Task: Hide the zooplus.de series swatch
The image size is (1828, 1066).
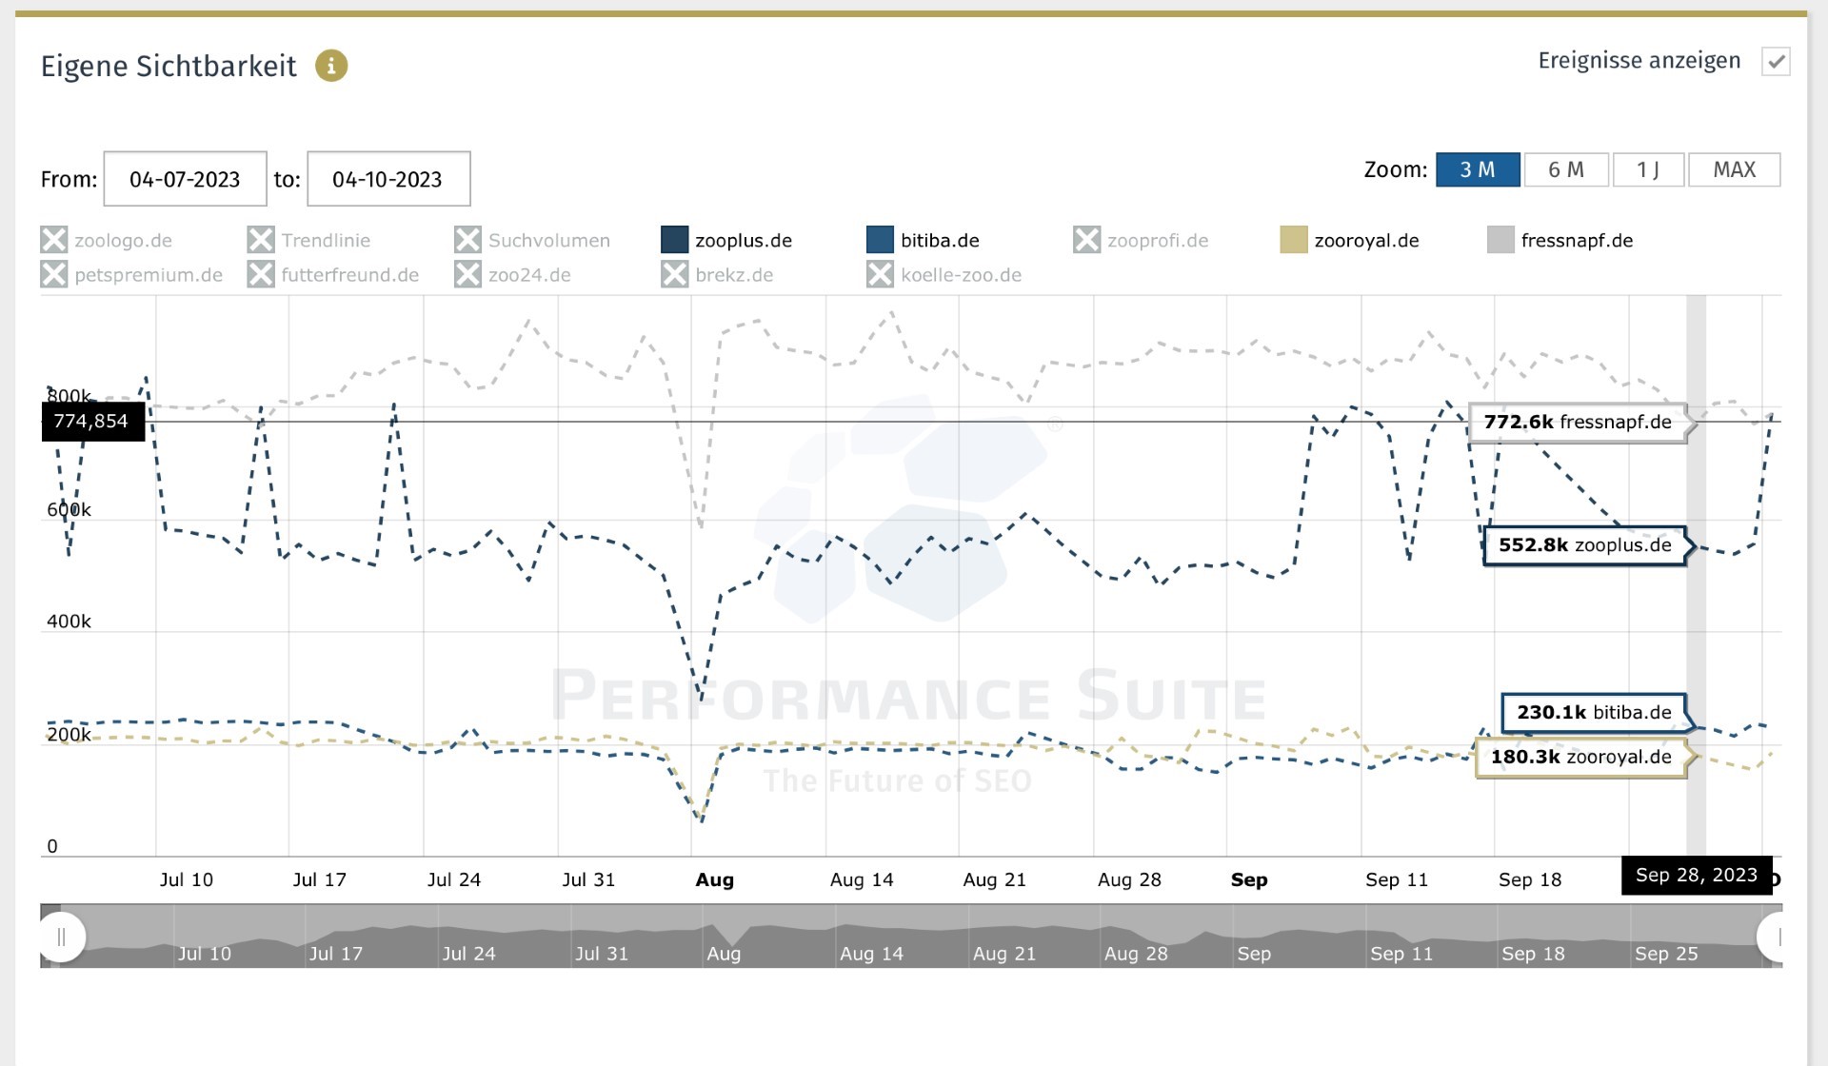Action: pos(674,240)
